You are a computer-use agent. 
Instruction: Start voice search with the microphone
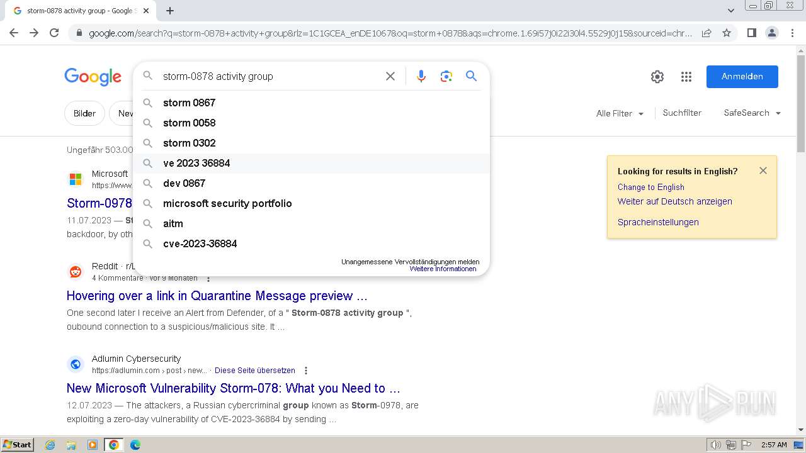point(421,76)
